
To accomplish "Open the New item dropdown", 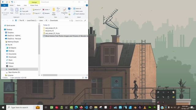I will click(58, 9).
